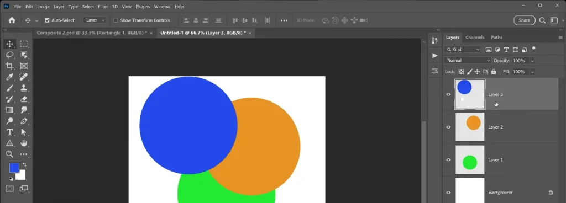
Task: Select the Smudge tool
Action: [24, 110]
